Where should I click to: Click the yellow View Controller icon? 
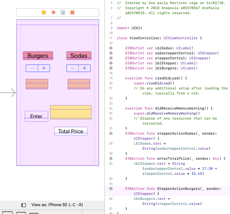coord(44,13)
